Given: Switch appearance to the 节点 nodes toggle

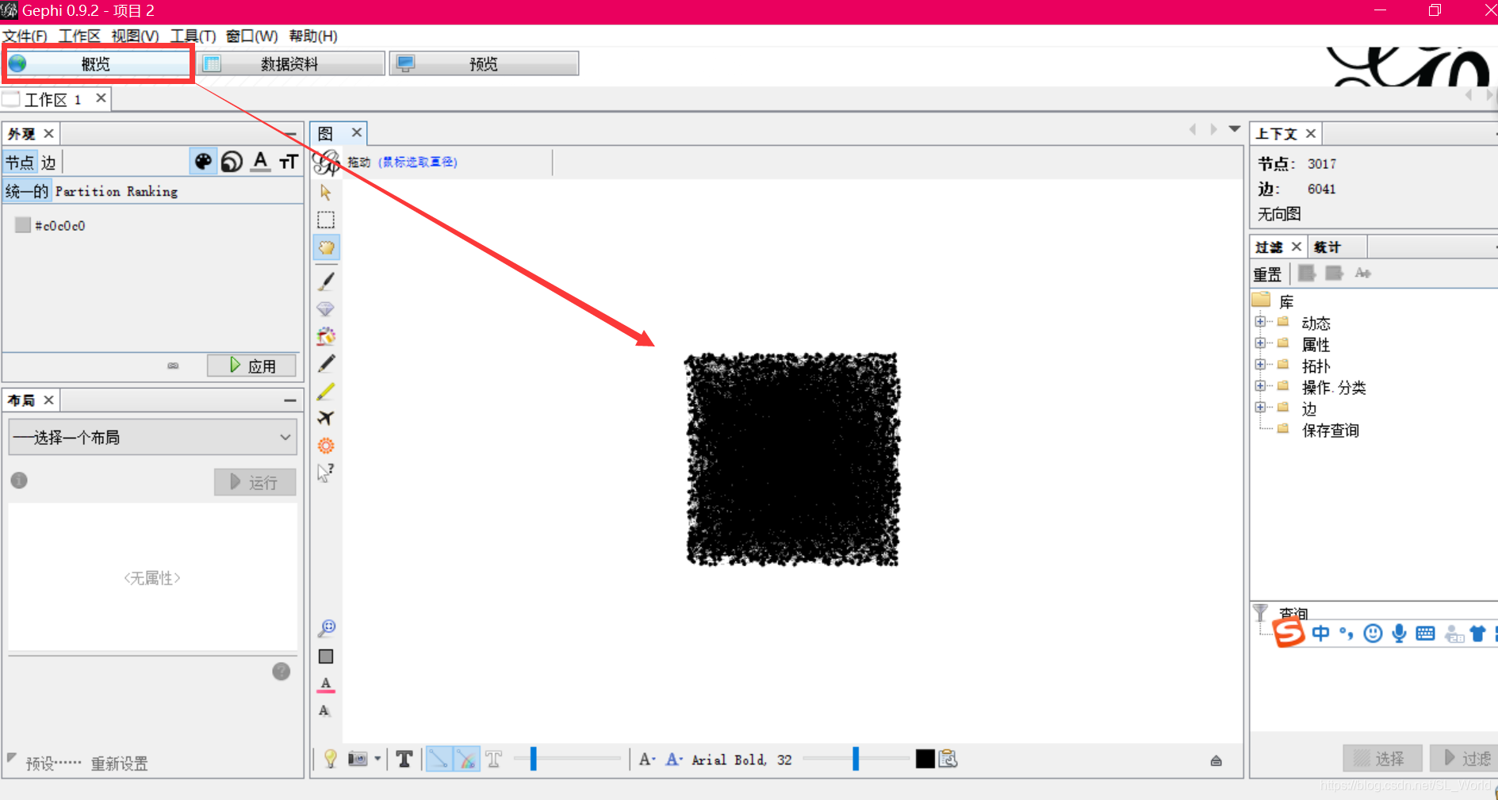Looking at the screenshot, I should pos(20,163).
